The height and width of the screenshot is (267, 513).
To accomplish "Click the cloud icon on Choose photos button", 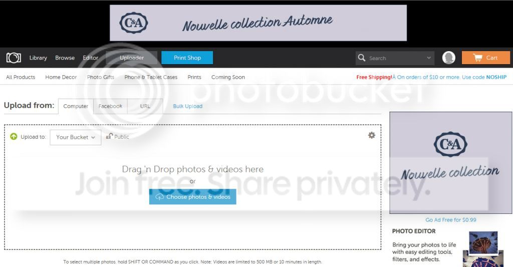I will click(x=159, y=197).
